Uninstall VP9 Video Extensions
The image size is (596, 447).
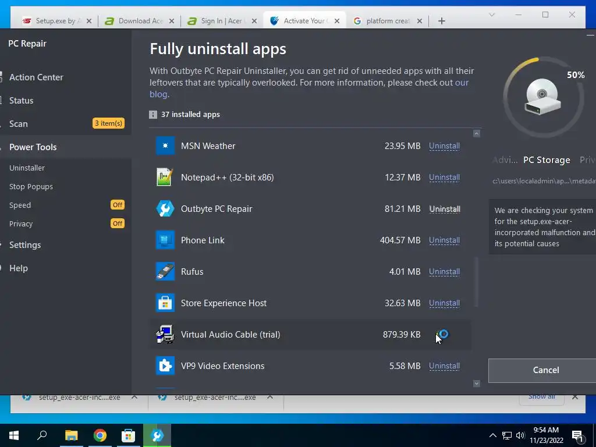click(444, 366)
